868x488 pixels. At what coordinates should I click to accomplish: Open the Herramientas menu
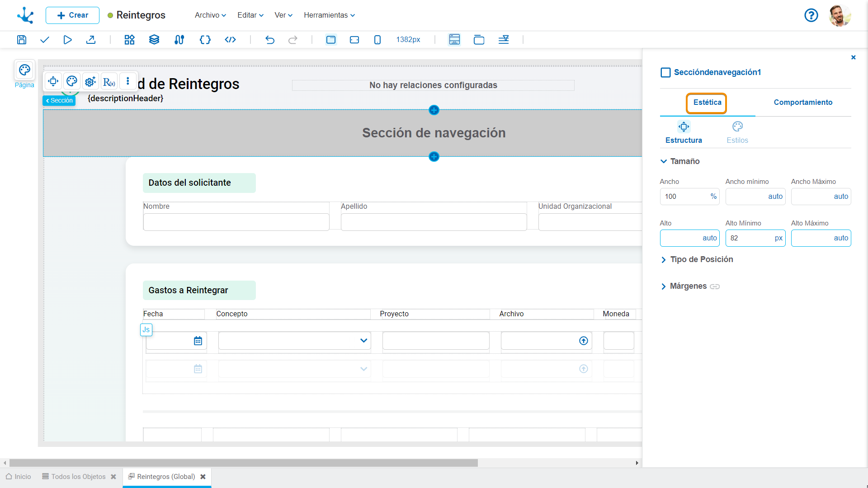tap(329, 15)
